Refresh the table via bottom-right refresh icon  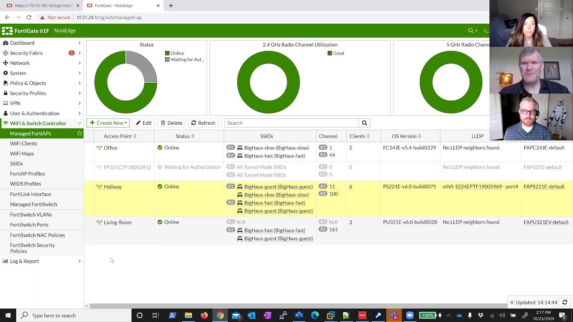click(x=565, y=302)
